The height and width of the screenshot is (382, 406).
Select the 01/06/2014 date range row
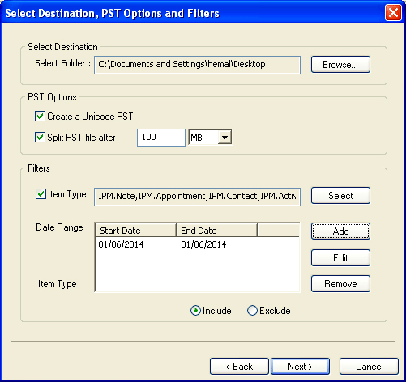(x=197, y=244)
